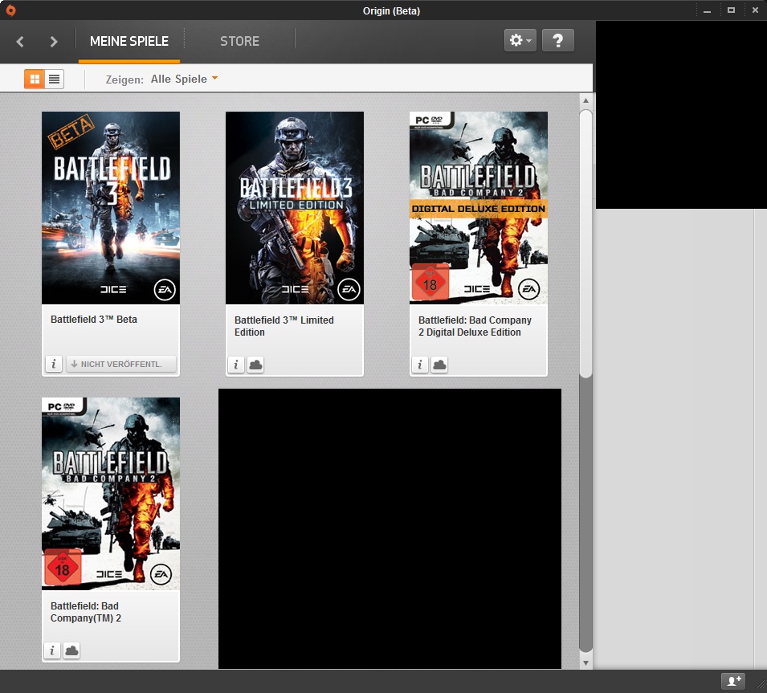Maximize the Origin window
This screenshot has height=693, width=767.
click(x=732, y=10)
